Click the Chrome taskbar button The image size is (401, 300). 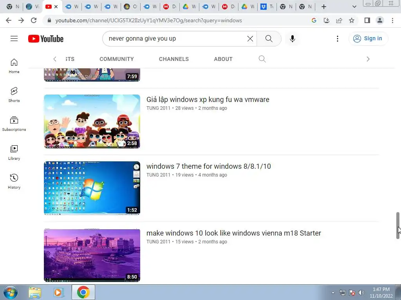(83, 292)
